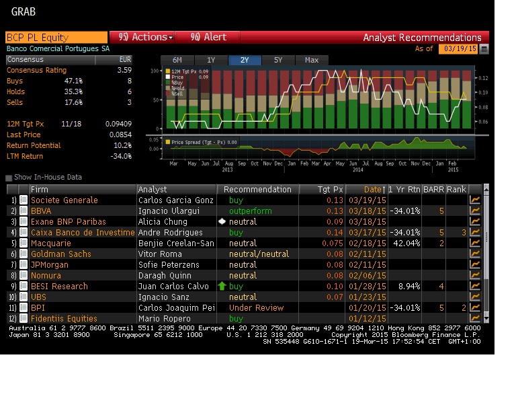Image resolution: width=516 pixels, height=413 pixels.
Task: Sort the table by the Date column
Action: coord(374,190)
